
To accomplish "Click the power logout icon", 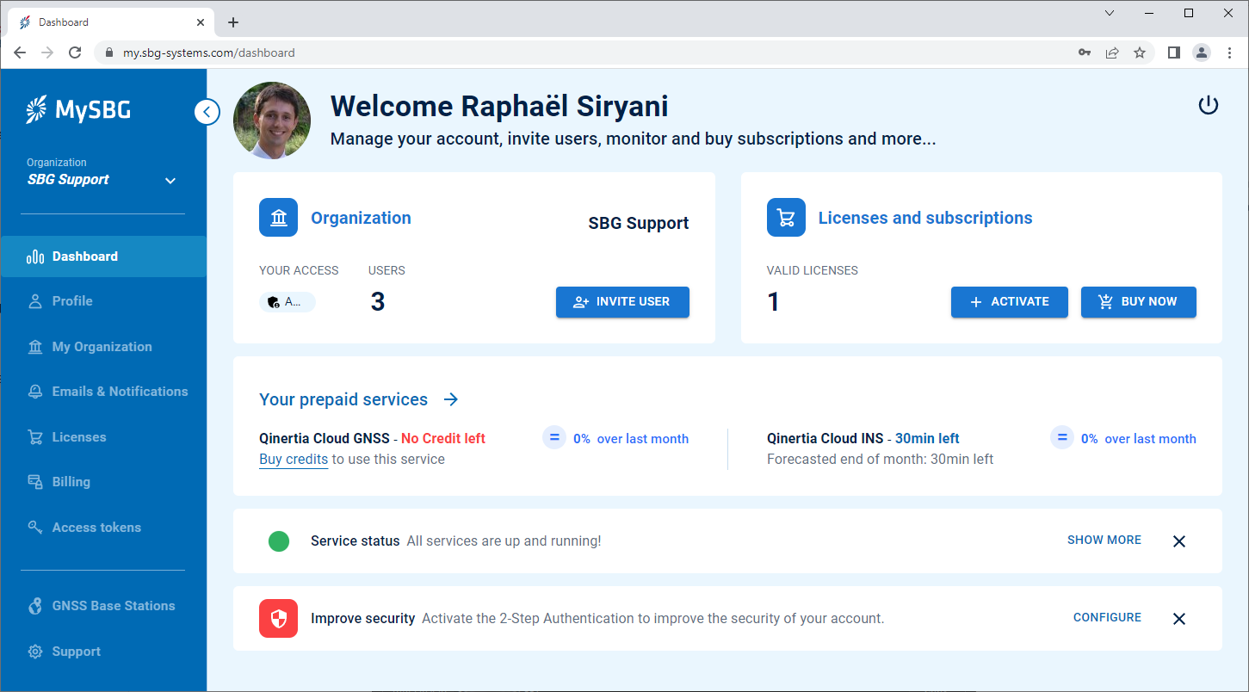I will (1209, 106).
